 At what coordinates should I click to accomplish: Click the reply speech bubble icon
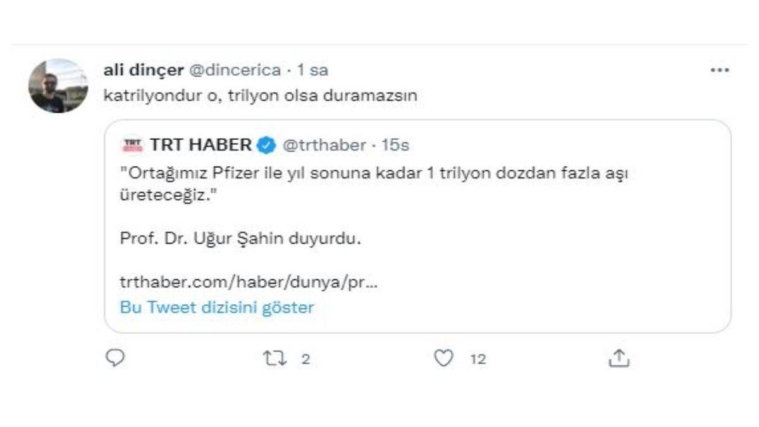click(114, 358)
